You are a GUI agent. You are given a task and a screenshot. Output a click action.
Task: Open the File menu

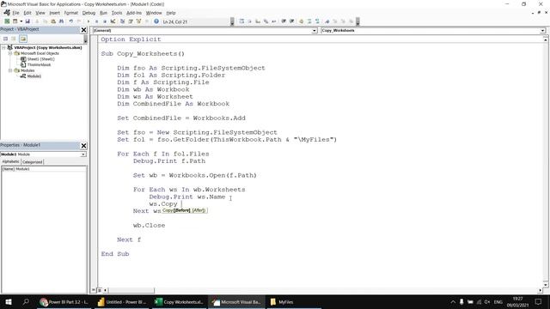pos(15,13)
